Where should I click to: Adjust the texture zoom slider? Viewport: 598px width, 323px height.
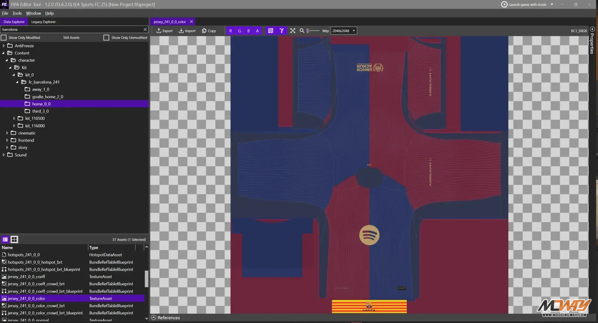pyautogui.click(x=308, y=31)
